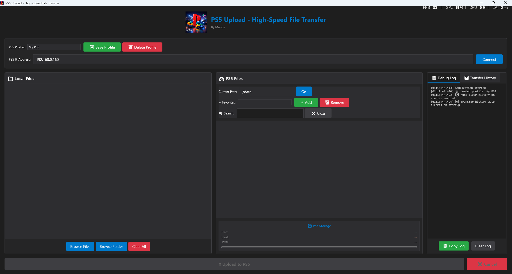
Task: Click the Search magnifier icon
Action: click(x=221, y=113)
